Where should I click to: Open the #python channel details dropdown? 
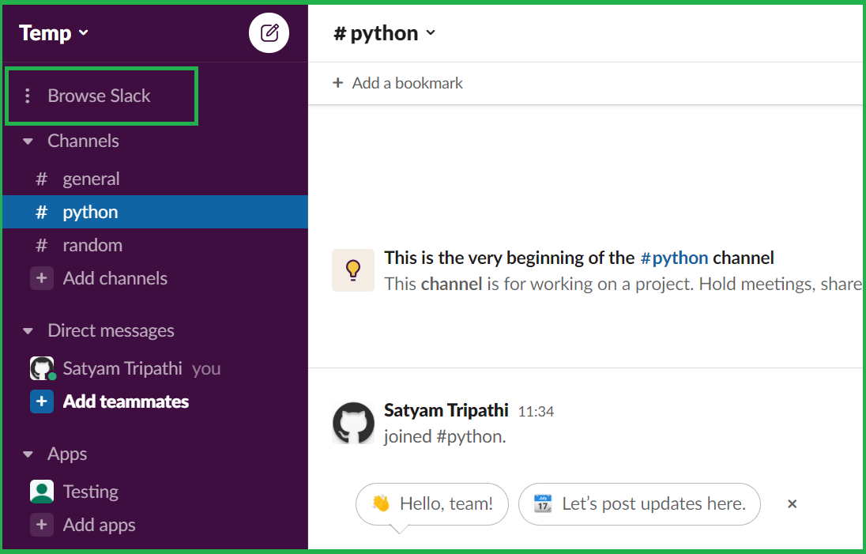[x=385, y=33]
